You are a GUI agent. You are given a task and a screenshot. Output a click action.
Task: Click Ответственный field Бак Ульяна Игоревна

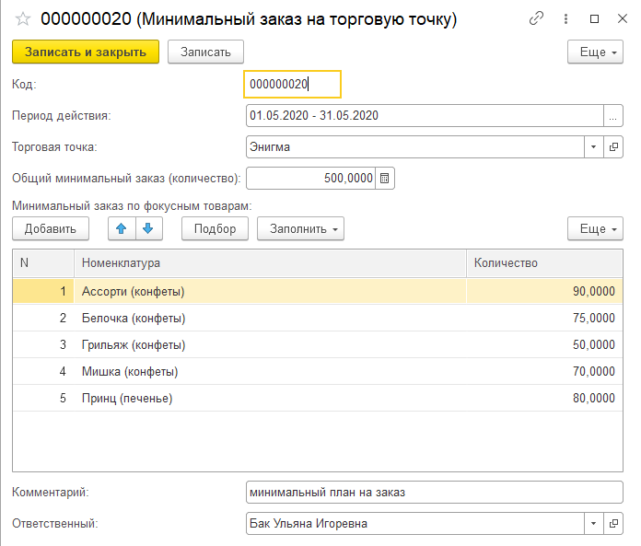click(415, 524)
